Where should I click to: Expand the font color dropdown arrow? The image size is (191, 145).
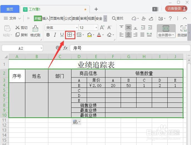point(103,35)
